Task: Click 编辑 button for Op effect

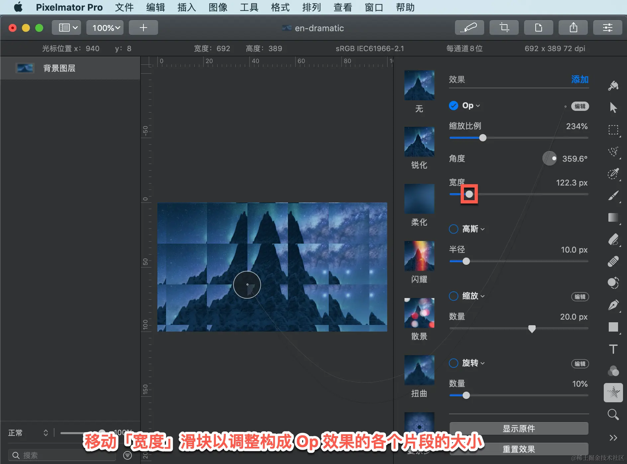Action: (580, 106)
